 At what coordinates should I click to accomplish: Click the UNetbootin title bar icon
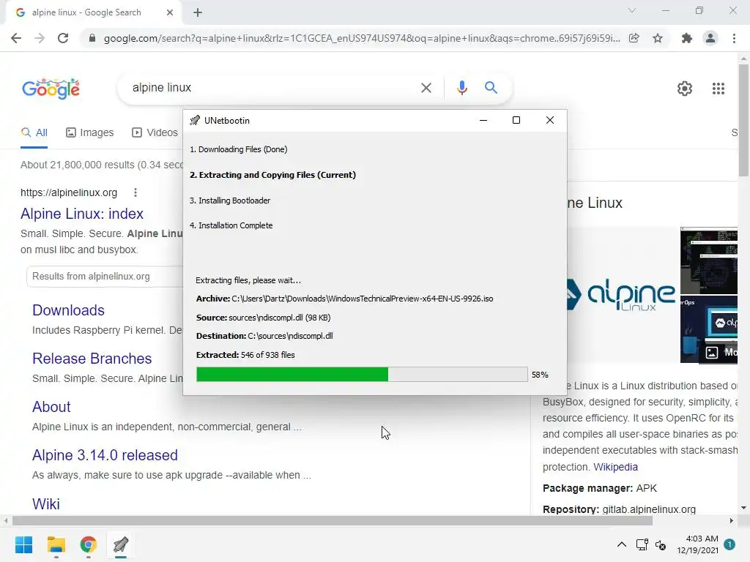(x=195, y=121)
